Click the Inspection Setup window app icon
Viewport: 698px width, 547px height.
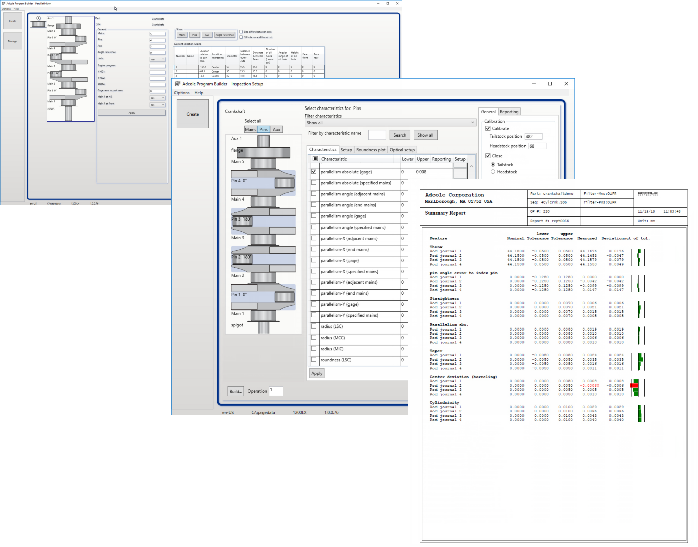tap(177, 84)
